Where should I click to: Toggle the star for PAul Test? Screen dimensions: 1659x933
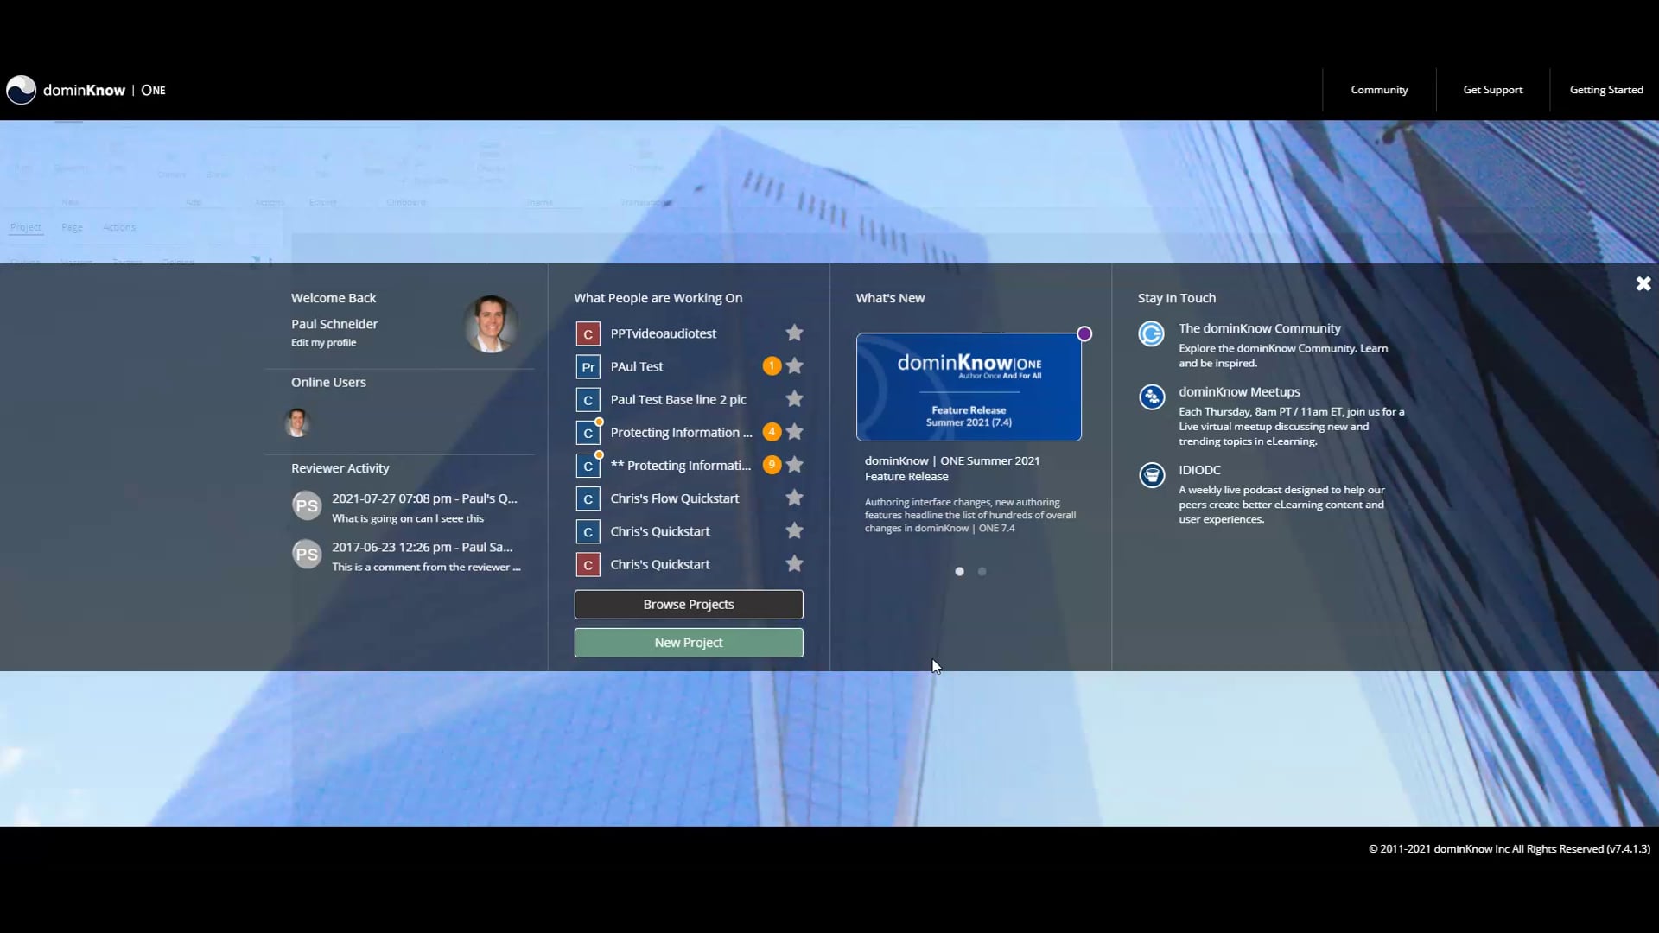click(x=794, y=365)
